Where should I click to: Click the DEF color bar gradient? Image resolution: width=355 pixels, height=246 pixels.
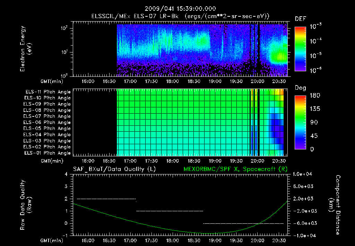pos(300,49)
